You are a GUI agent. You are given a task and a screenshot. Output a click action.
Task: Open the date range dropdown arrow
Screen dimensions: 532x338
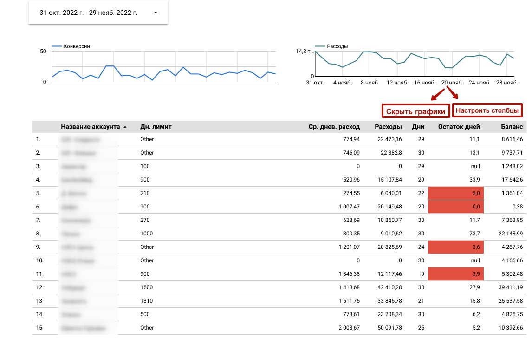point(156,13)
